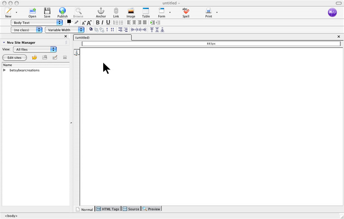Pick the black text color swatch
This screenshot has height=219, width=344.
click(69, 21)
